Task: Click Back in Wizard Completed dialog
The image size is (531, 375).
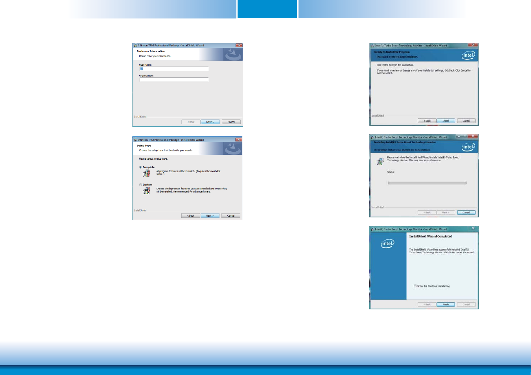Action: click(x=427, y=304)
